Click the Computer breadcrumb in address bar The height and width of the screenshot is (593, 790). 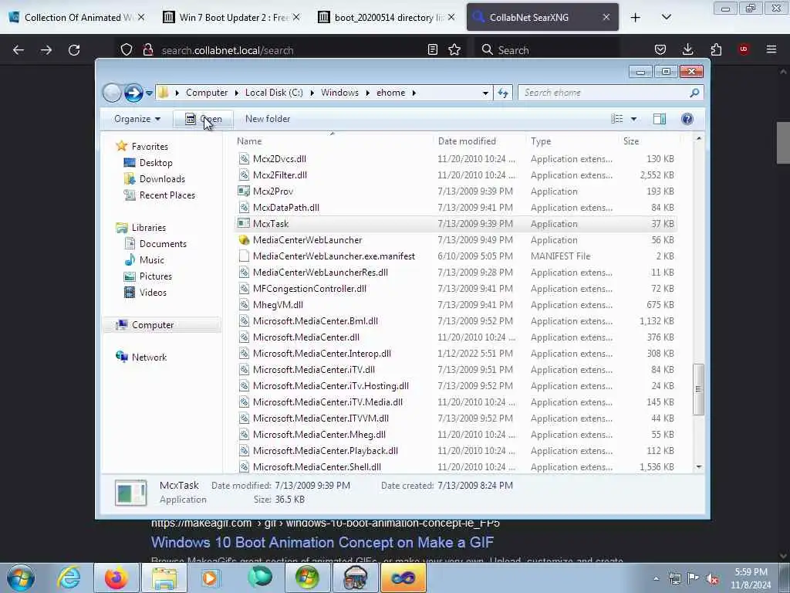pos(207,93)
